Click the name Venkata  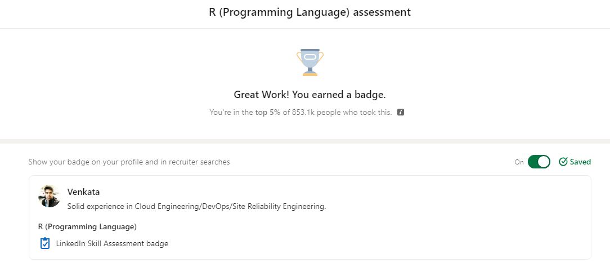[84, 192]
